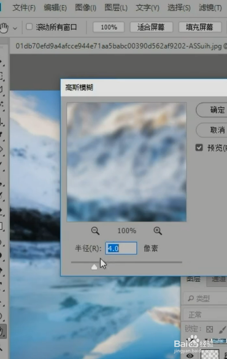The width and height of the screenshot is (227, 359).
Task: Confirm the blur with the 确定 button
Action: pos(212,110)
